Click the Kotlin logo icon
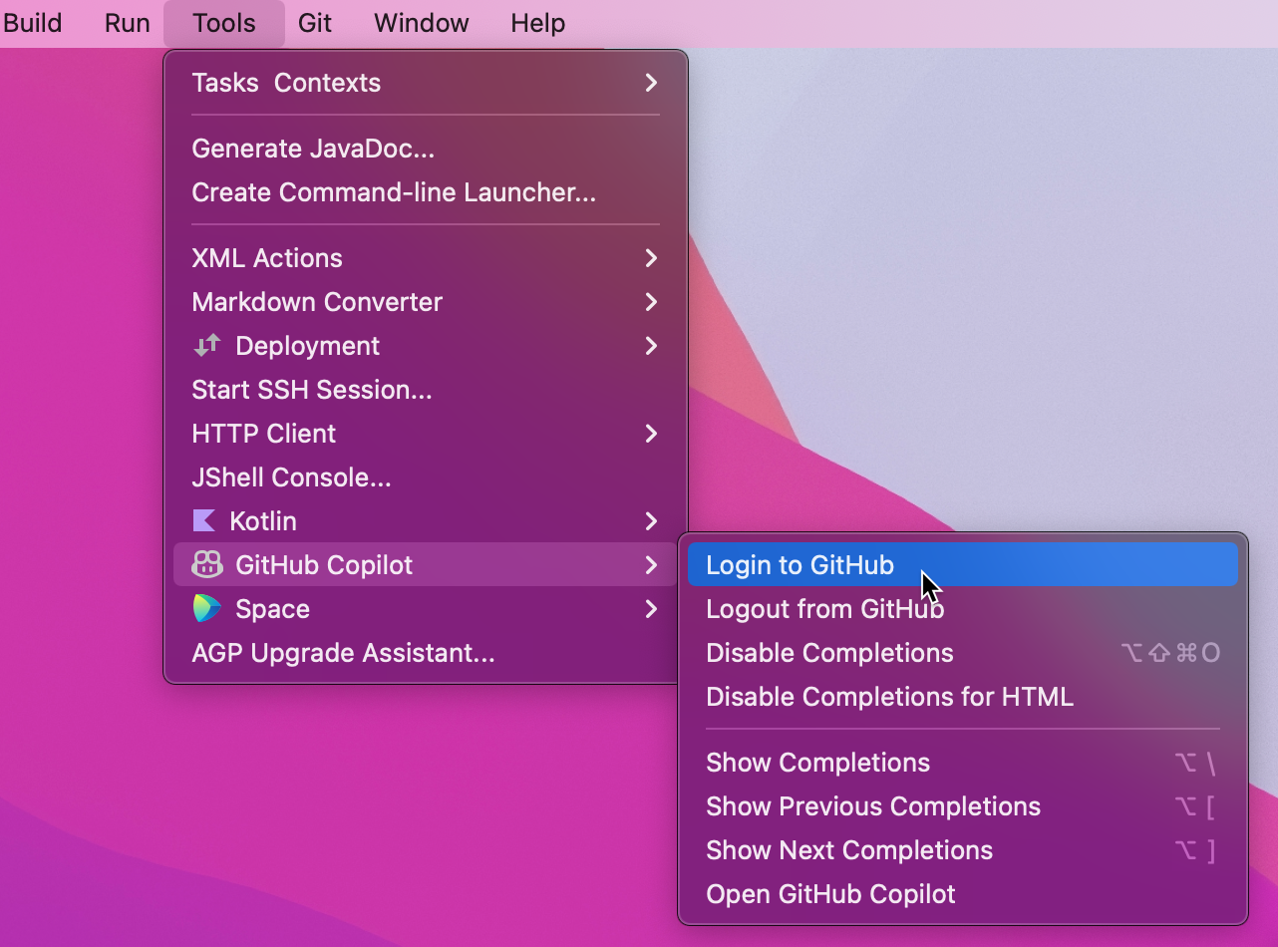Viewport: 1278px width, 947px height. [203, 521]
